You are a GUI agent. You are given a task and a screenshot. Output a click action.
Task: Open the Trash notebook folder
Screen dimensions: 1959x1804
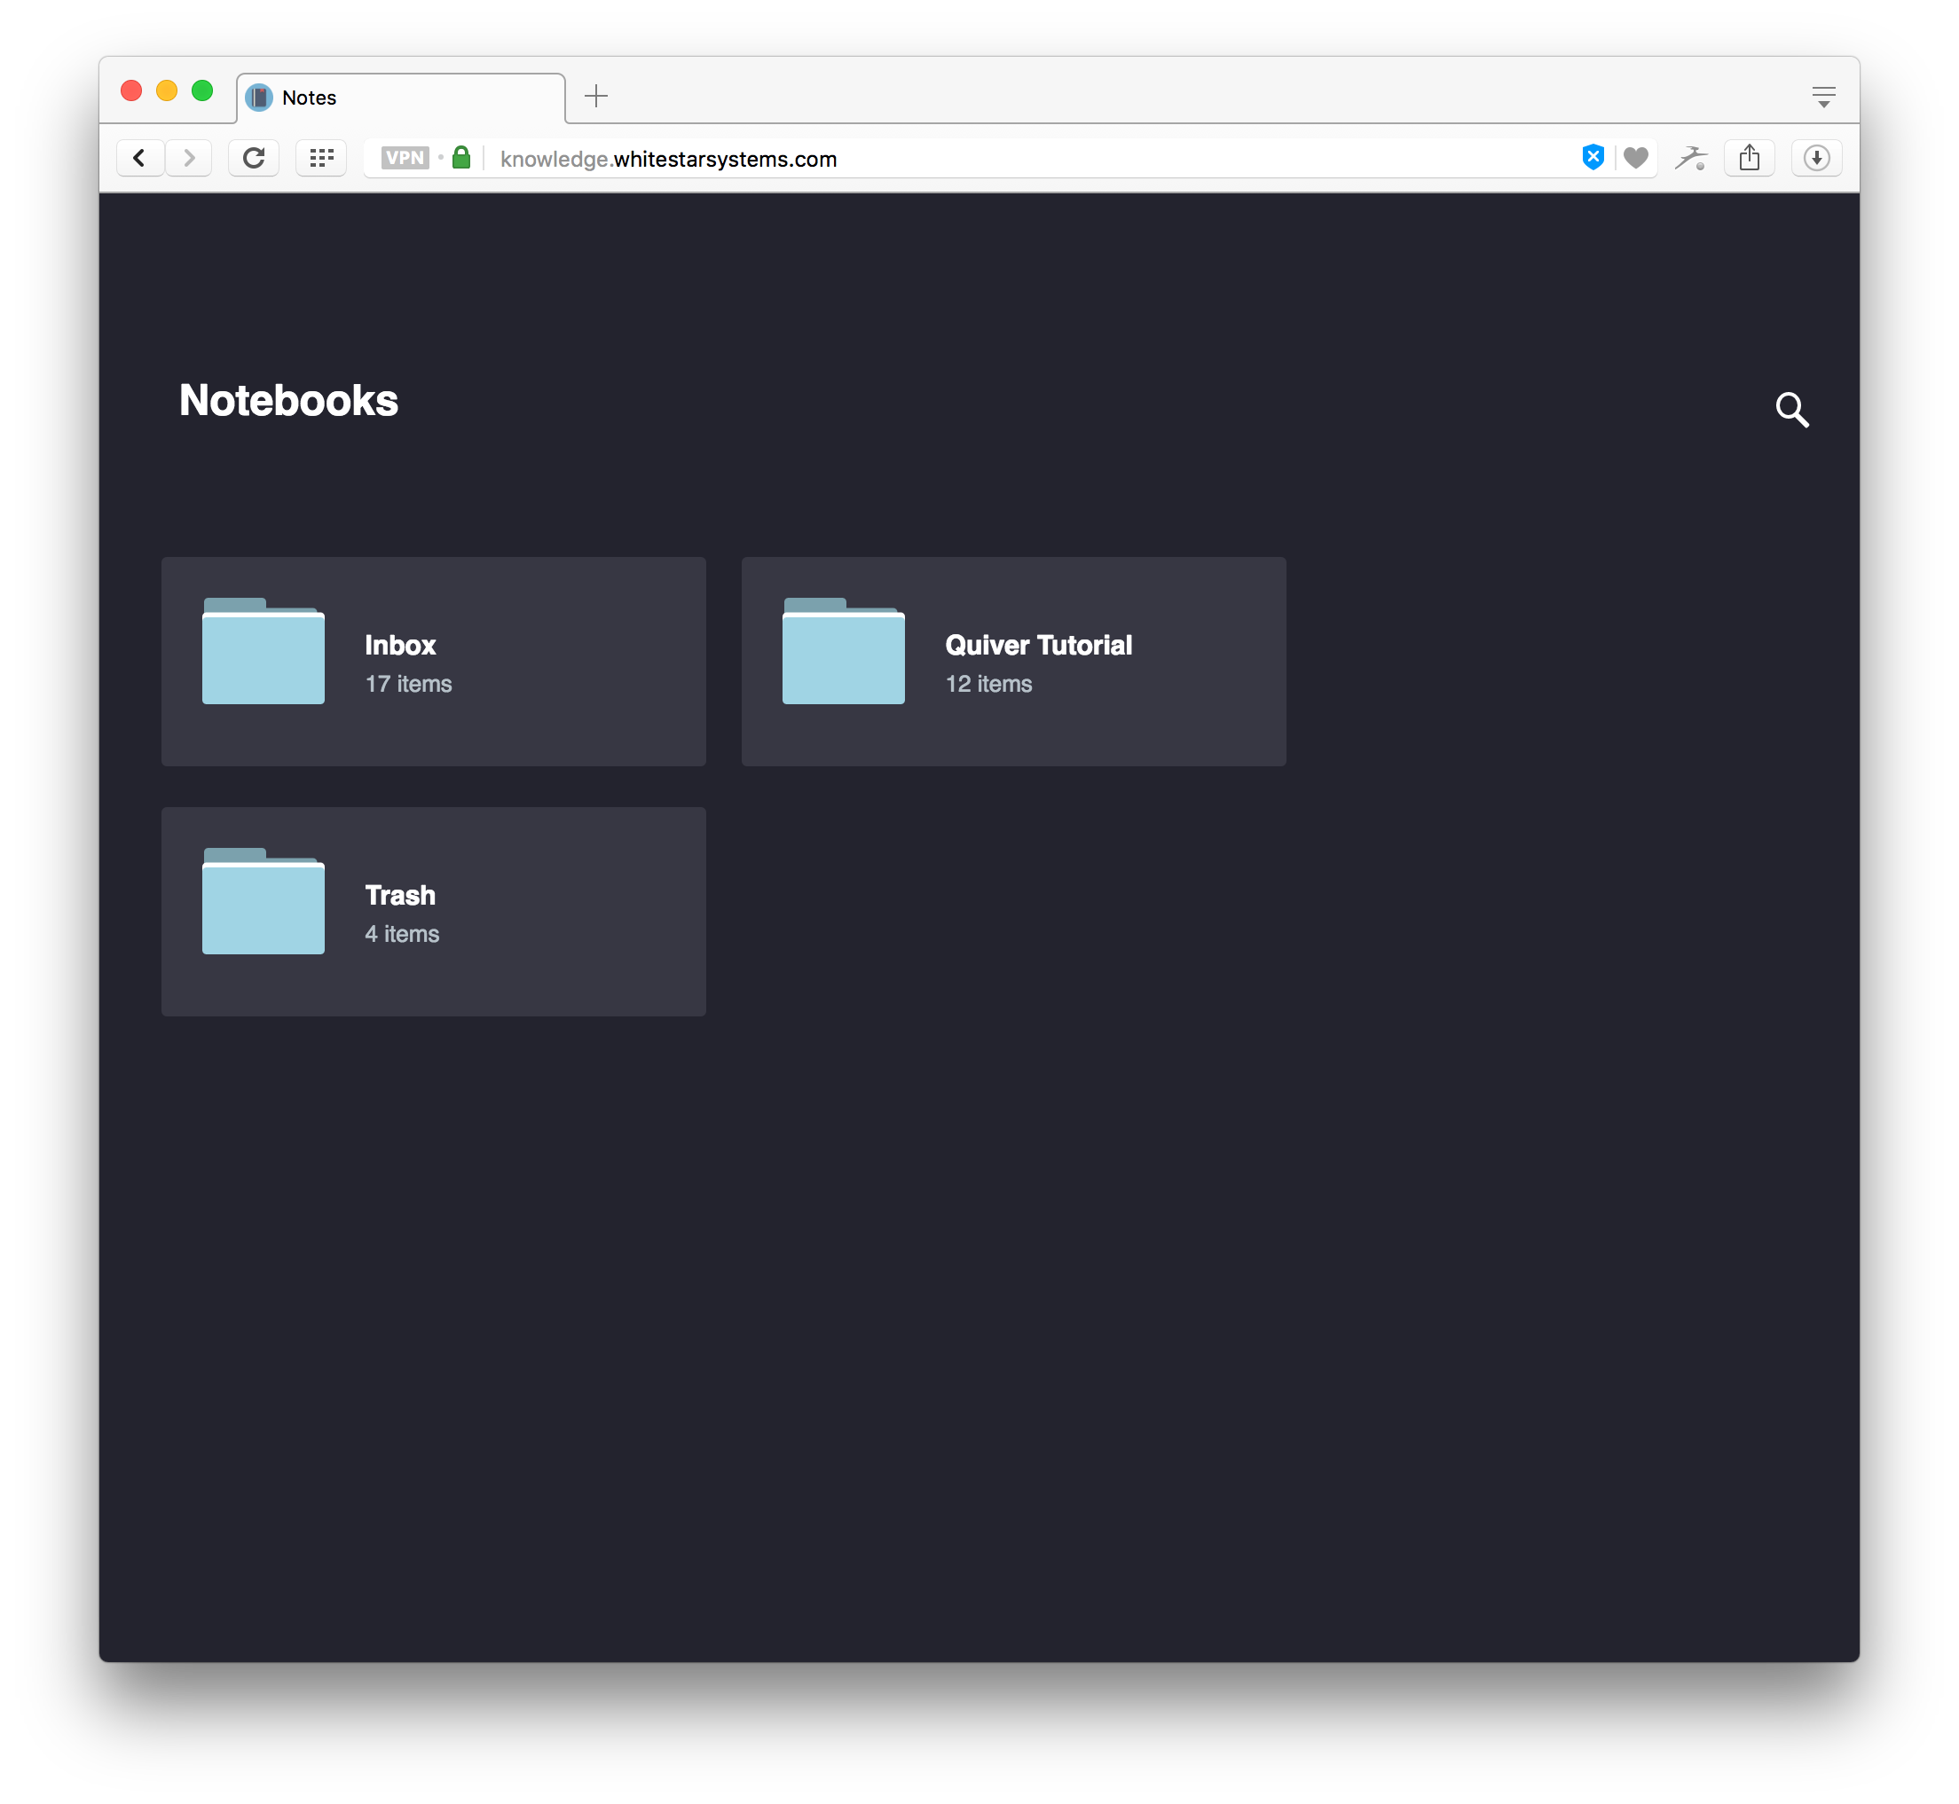click(x=432, y=909)
